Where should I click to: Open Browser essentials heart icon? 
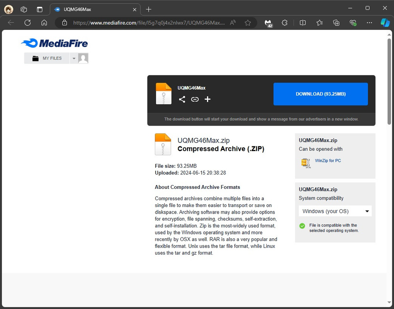pyautogui.click(x=353, y=23)
